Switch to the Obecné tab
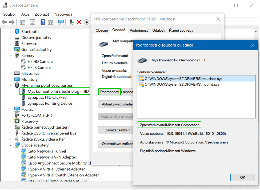 coord(102,30)
